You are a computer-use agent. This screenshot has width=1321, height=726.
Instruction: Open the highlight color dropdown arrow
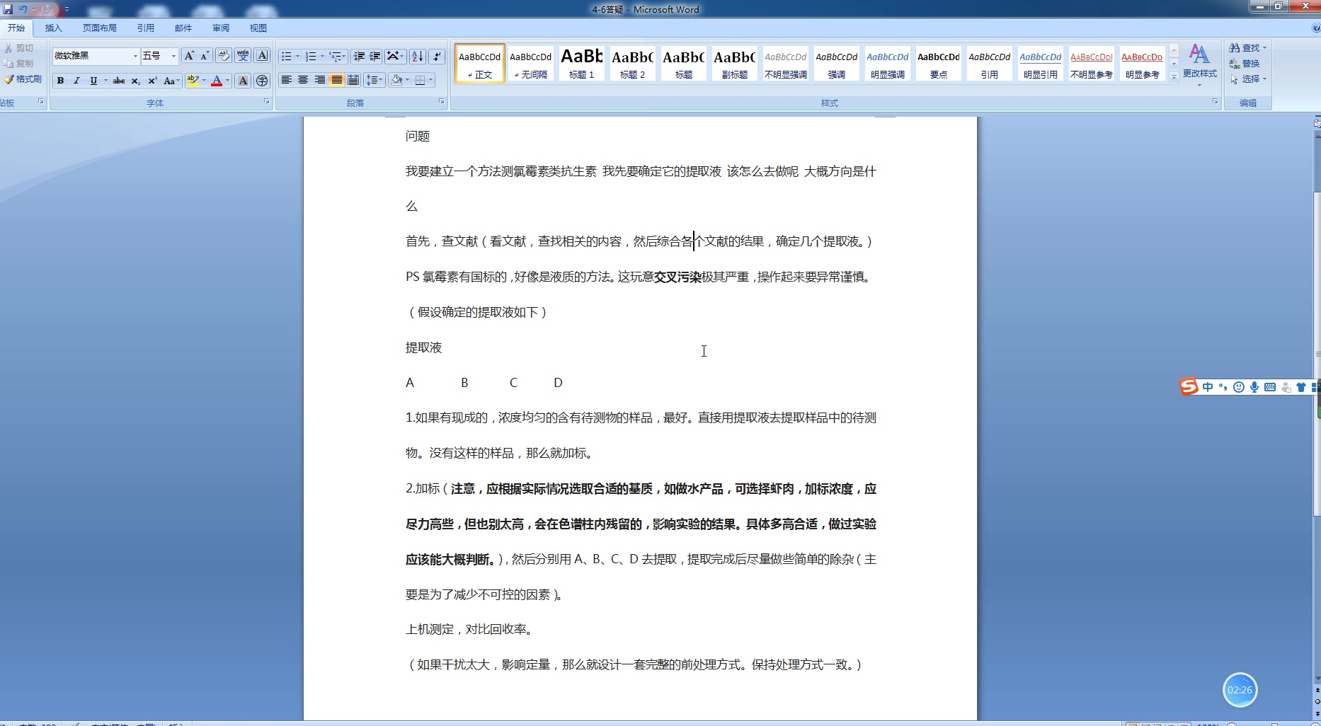[x=204, y=81]
